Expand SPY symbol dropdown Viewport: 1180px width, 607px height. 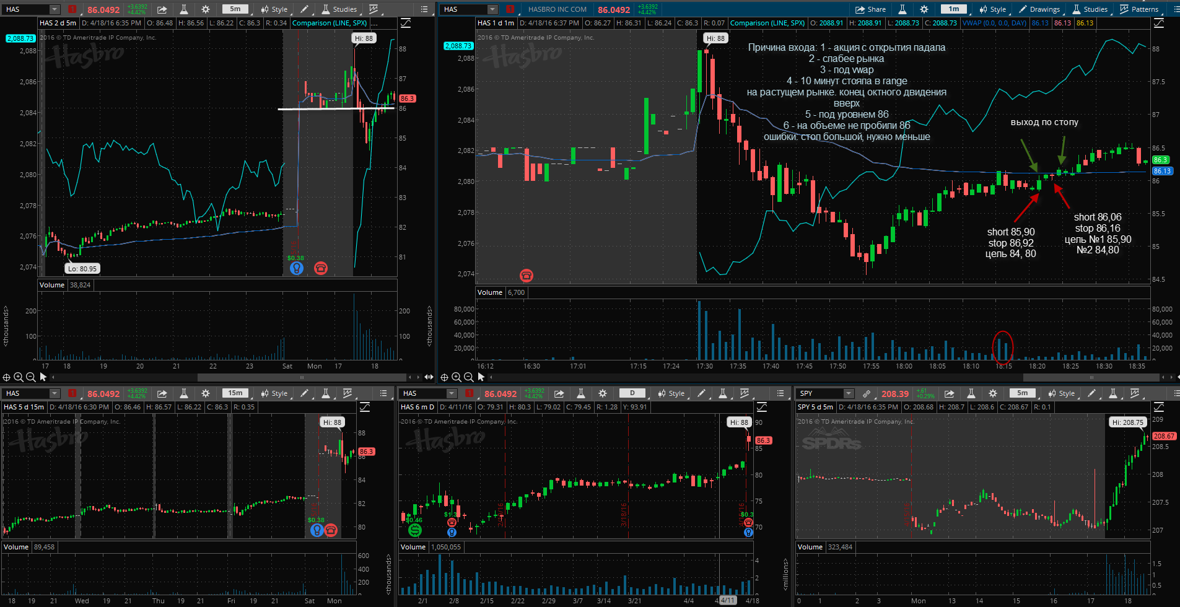coord(849,393)
